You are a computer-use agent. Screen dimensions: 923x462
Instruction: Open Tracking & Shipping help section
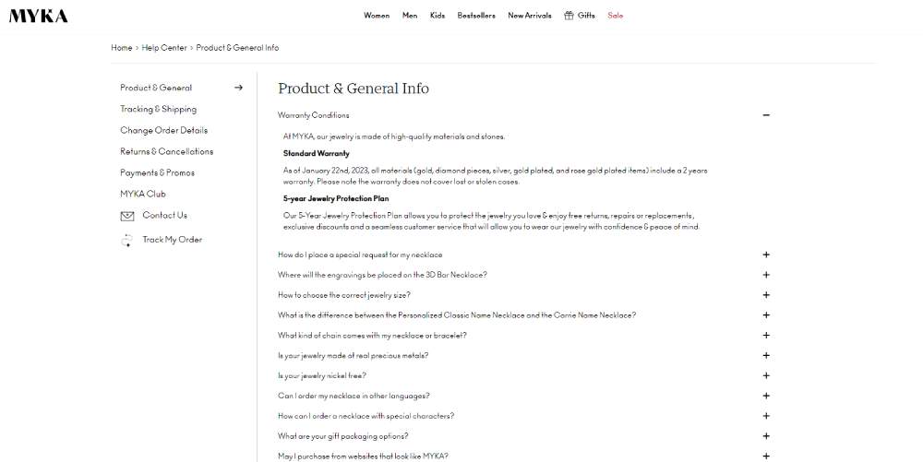click(159, 109)
